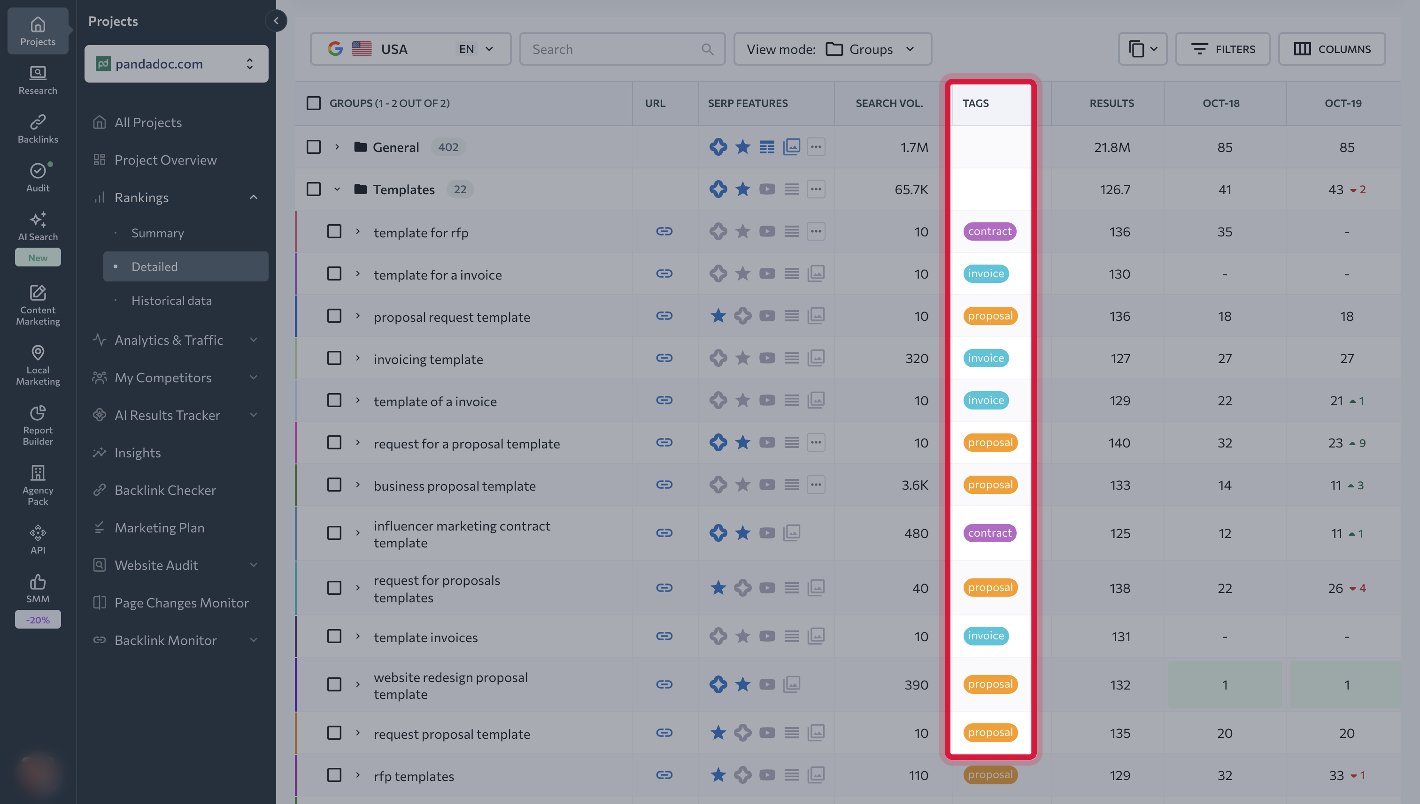Open more SERP features for template for rfp
This screenshot has height=804, width=1420.
pos(816,231)
